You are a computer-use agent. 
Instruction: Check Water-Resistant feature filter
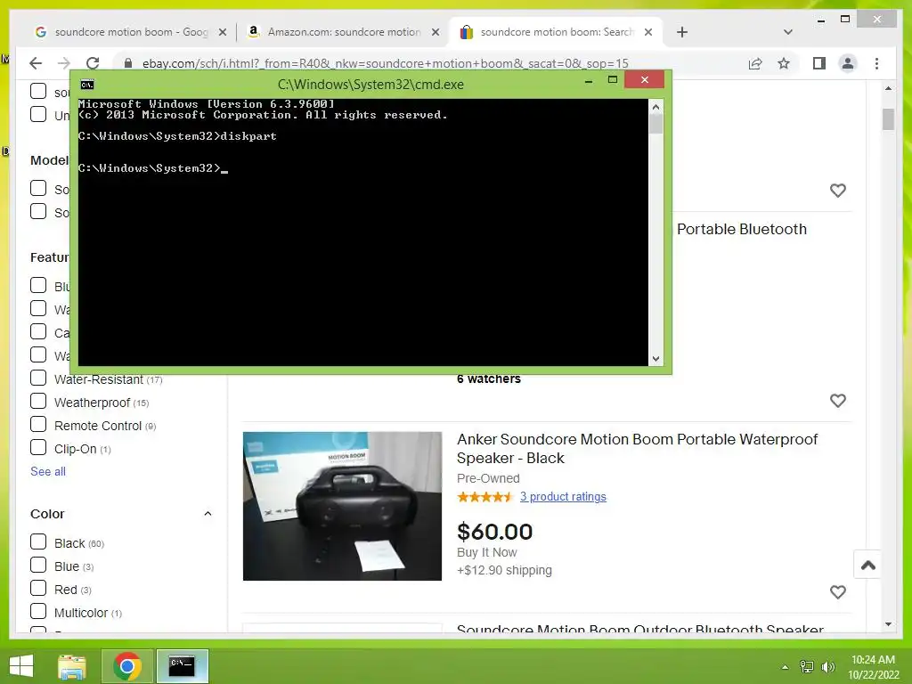point(38,378)
